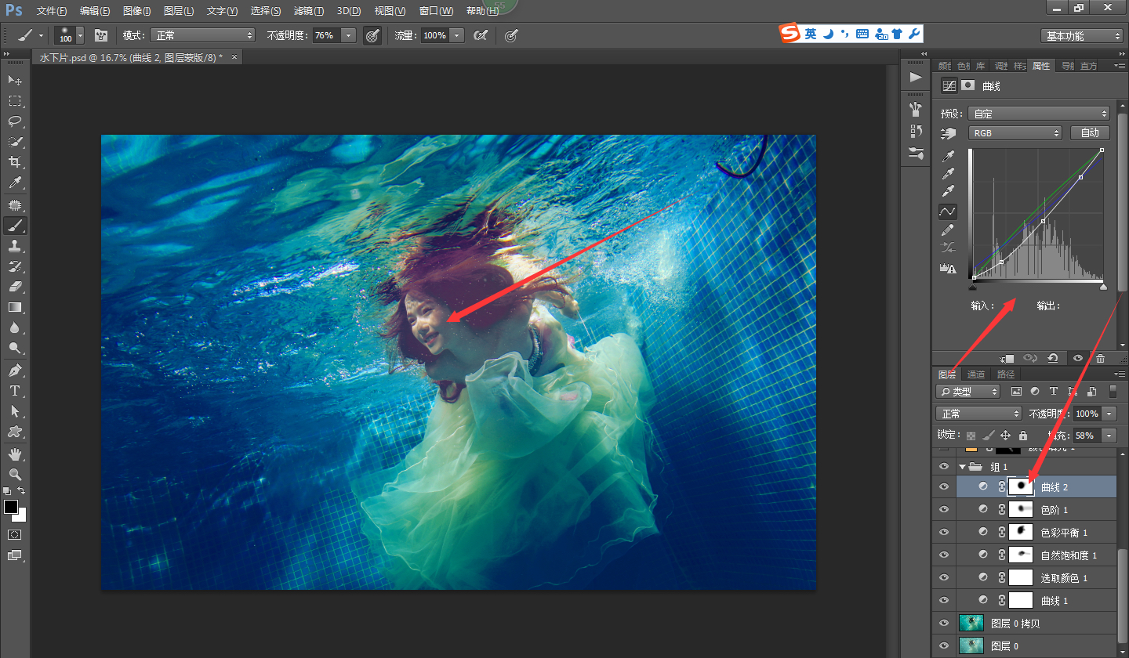
Task: Toggle visibility of 图层 0 拷贝
Action: click(944, 624)
